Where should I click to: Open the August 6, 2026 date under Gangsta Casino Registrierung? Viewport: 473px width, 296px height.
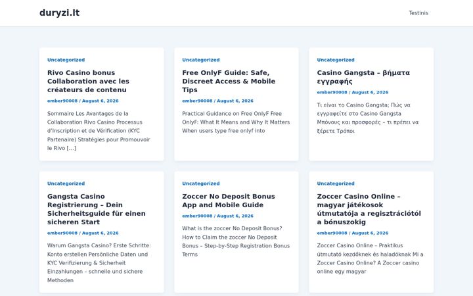pos(100,233)
